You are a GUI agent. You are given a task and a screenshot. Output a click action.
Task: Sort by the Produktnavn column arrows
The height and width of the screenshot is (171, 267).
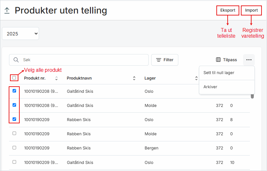(x=134, y=78)
